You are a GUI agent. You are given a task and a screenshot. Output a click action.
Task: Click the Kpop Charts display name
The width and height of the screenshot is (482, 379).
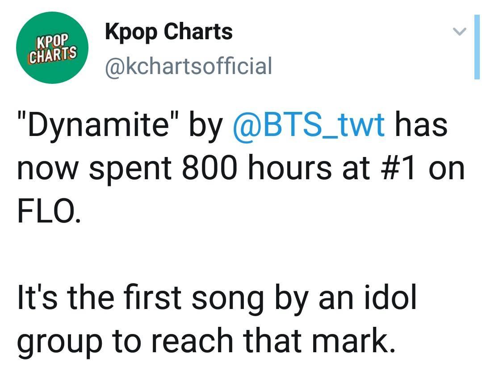pos(168,32)
